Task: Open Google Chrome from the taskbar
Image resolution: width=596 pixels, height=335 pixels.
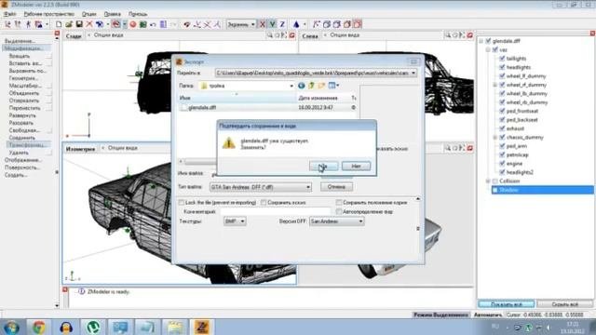Action: tap(39, 327)
